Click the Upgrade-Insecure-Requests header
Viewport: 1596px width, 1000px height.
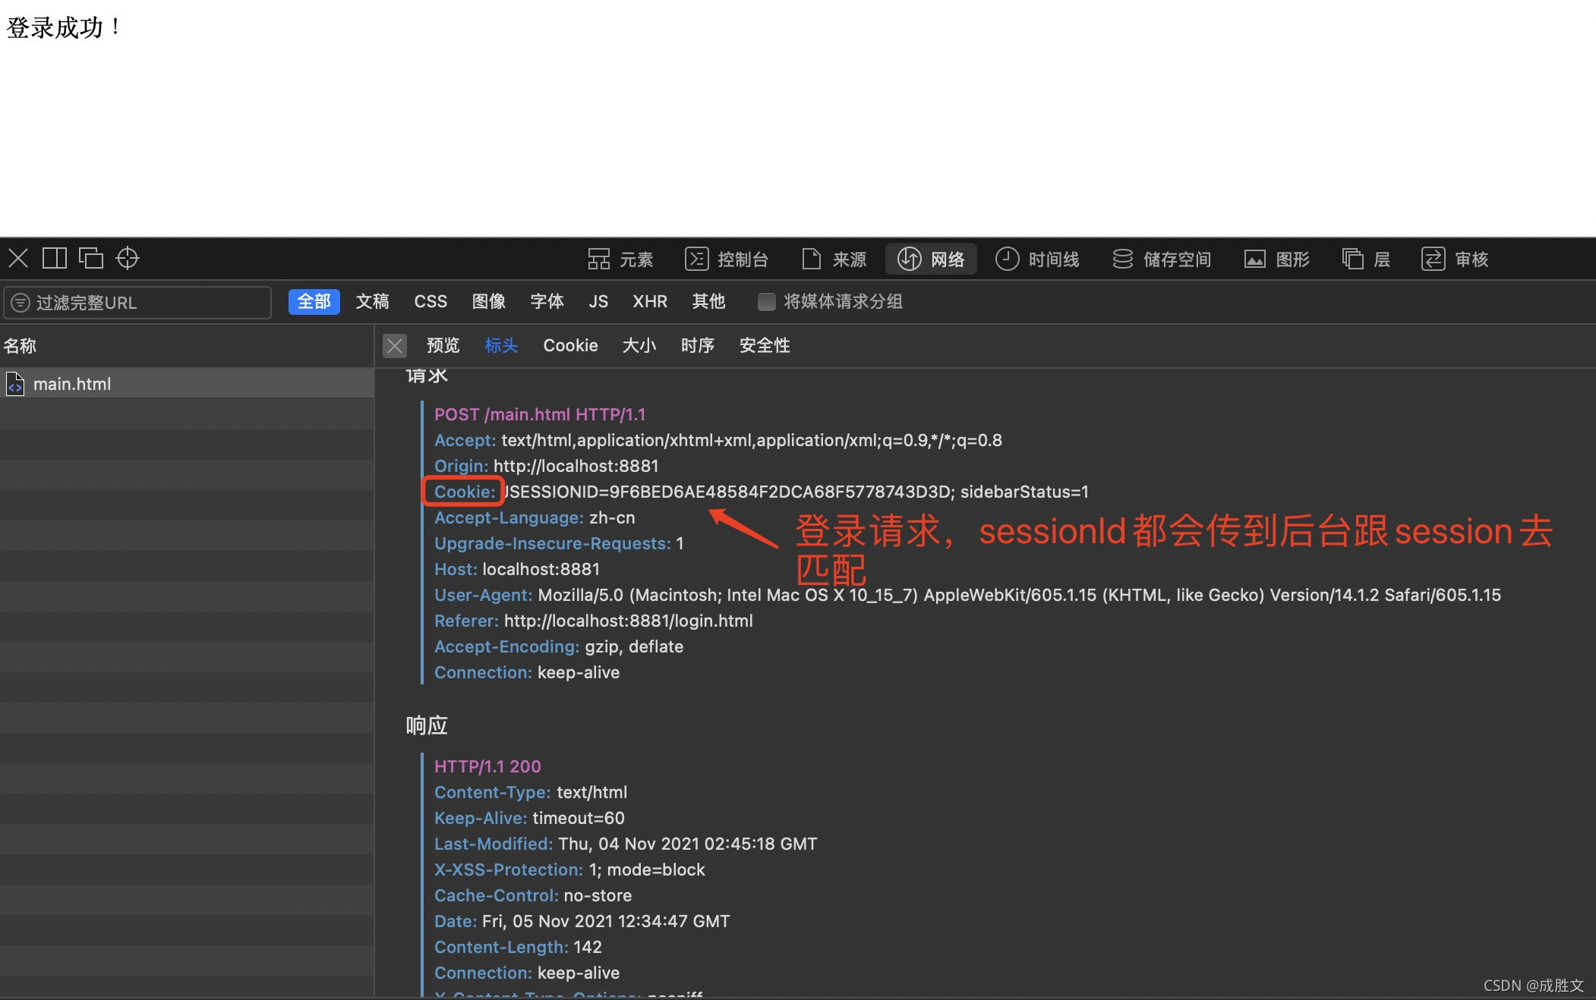(x=559, y=544)
